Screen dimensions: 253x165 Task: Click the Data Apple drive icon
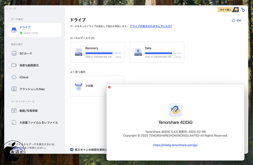tap(138, 52)
